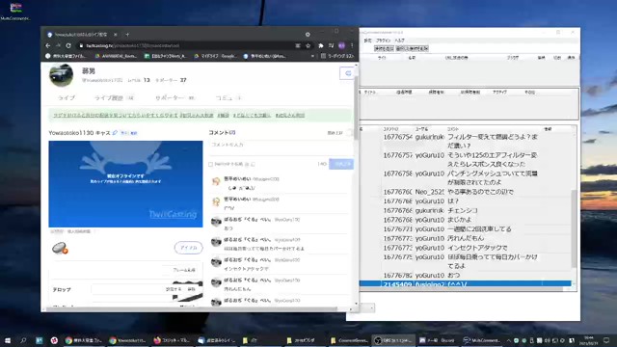Open the pop-out icon beside コメント heading
The width and height of the screenshot is (617, 347).
233,133
